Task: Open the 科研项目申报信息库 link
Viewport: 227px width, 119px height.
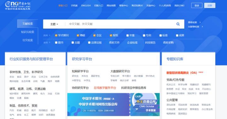Action: (x=134, y=88)
